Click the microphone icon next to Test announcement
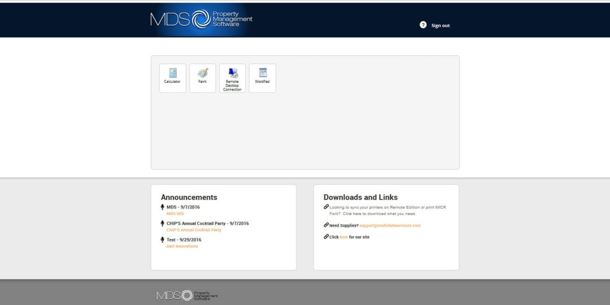 pos(163,239)
